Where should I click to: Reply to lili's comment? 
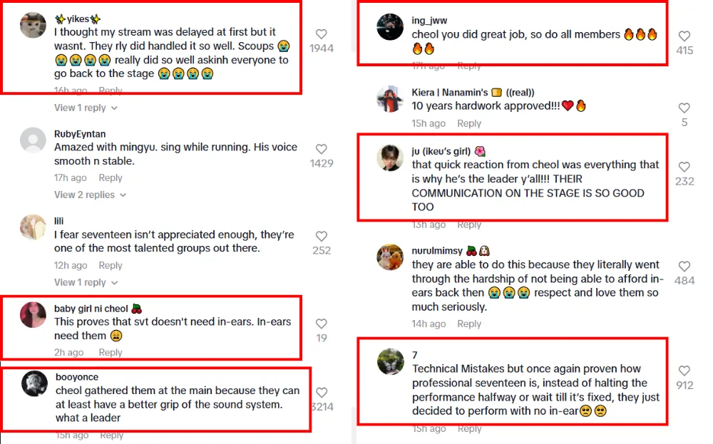(x=111, y=265)
